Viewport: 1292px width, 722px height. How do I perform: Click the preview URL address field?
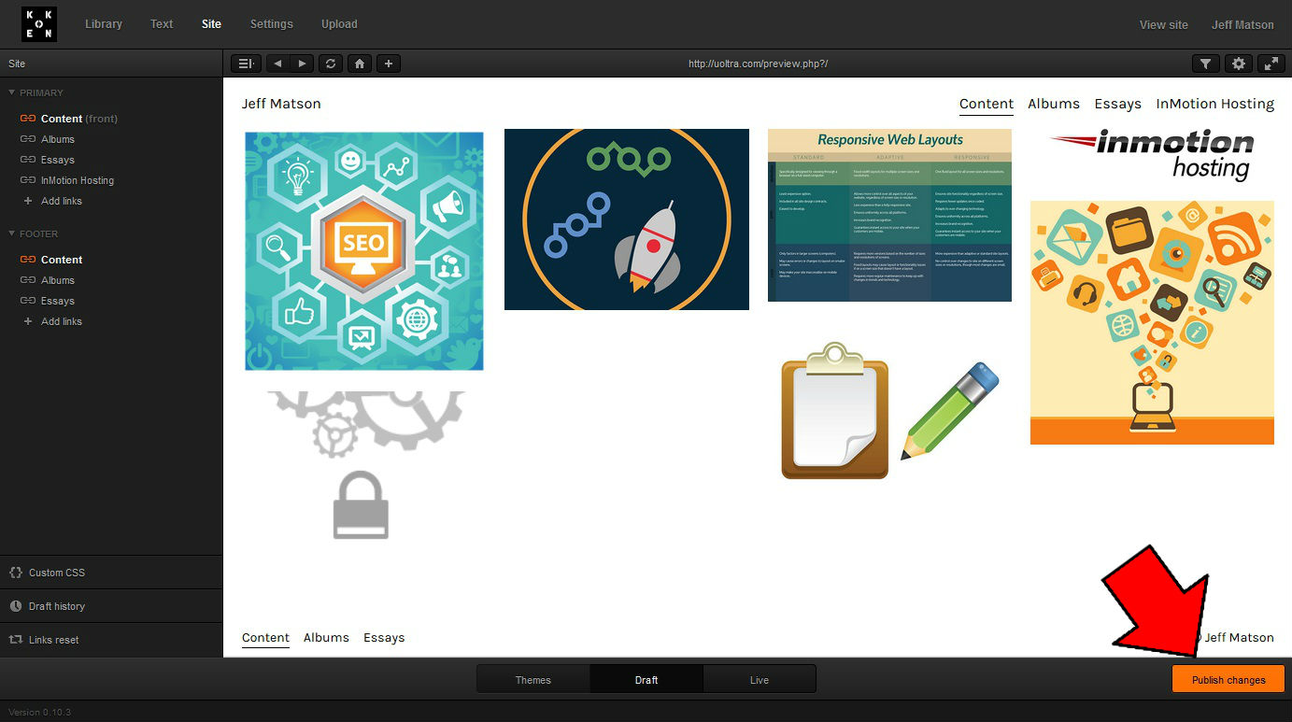(759, 64)
